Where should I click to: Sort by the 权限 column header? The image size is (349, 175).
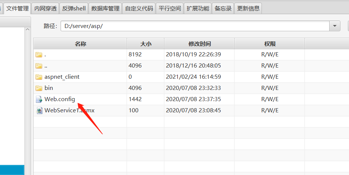click(270, 44)
